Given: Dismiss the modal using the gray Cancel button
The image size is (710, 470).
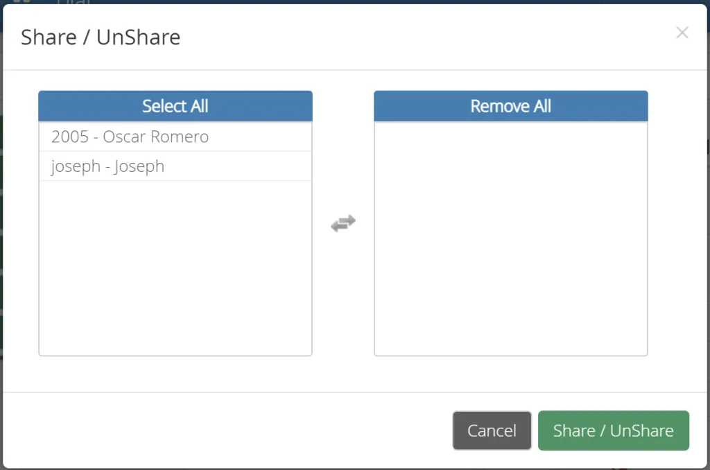Looking at the screenshot, I should [x=492, y=430].
